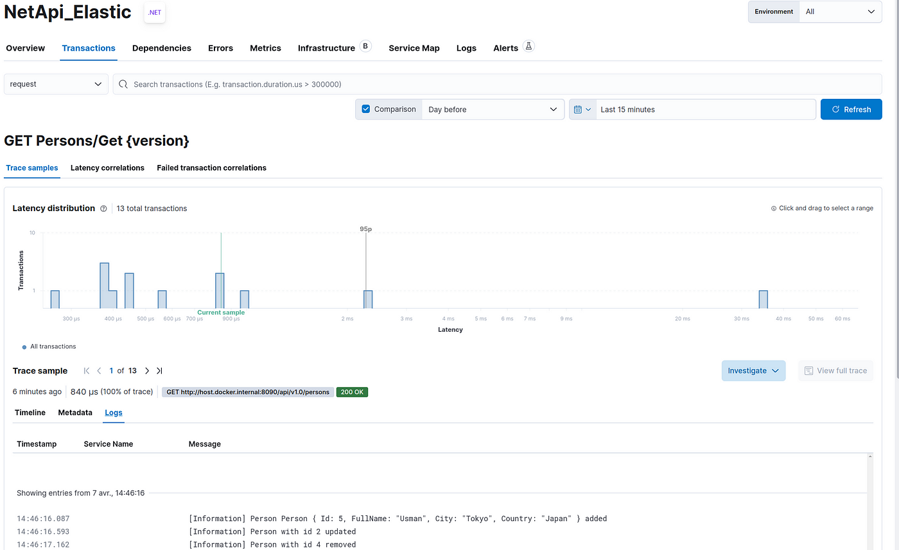Viewport: 899px width, 550px height.
Task: Click the Refresh button
Action: pyautogui.click(x=851, y=109)
